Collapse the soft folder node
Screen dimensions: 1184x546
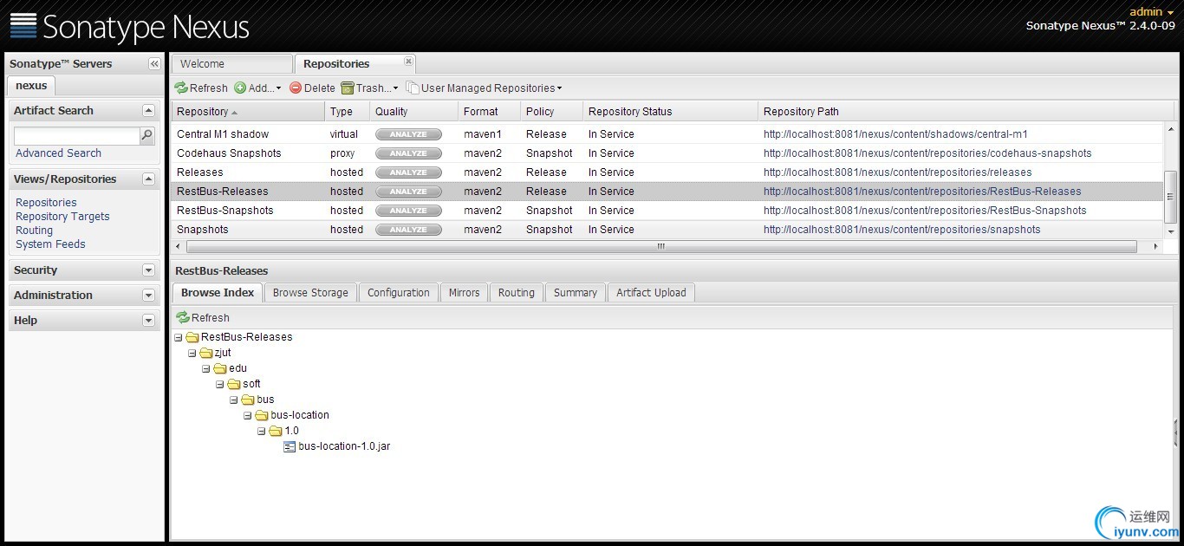pos(220,384)
